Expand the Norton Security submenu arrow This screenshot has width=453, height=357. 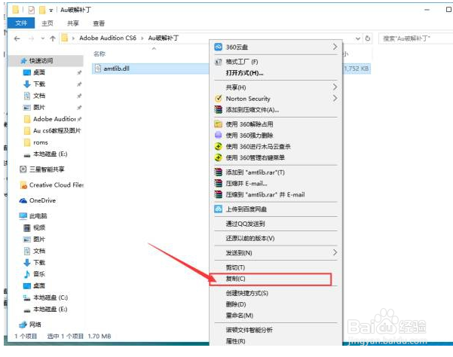(335, 99)
